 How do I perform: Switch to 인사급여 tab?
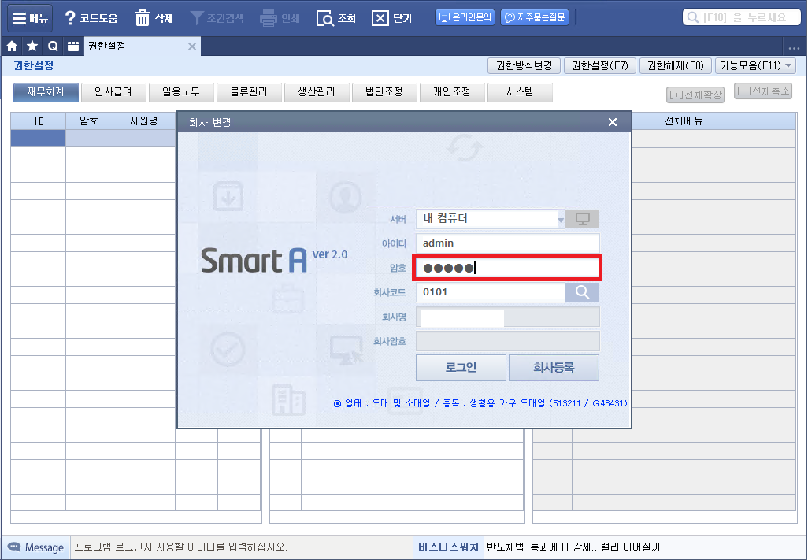click(x=113, y=92)
